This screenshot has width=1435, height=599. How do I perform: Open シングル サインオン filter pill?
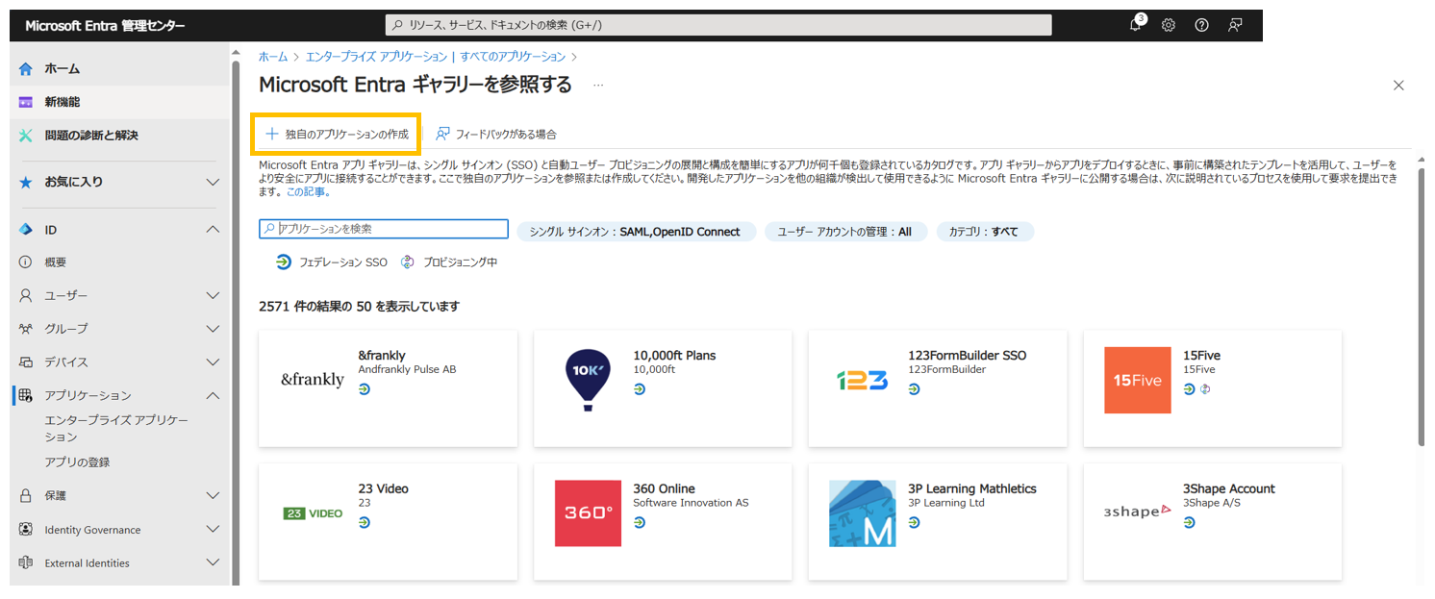(637, 232)
